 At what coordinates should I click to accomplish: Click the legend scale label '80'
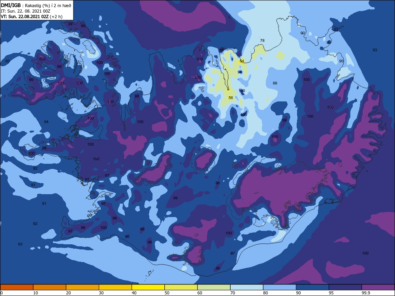265,293
